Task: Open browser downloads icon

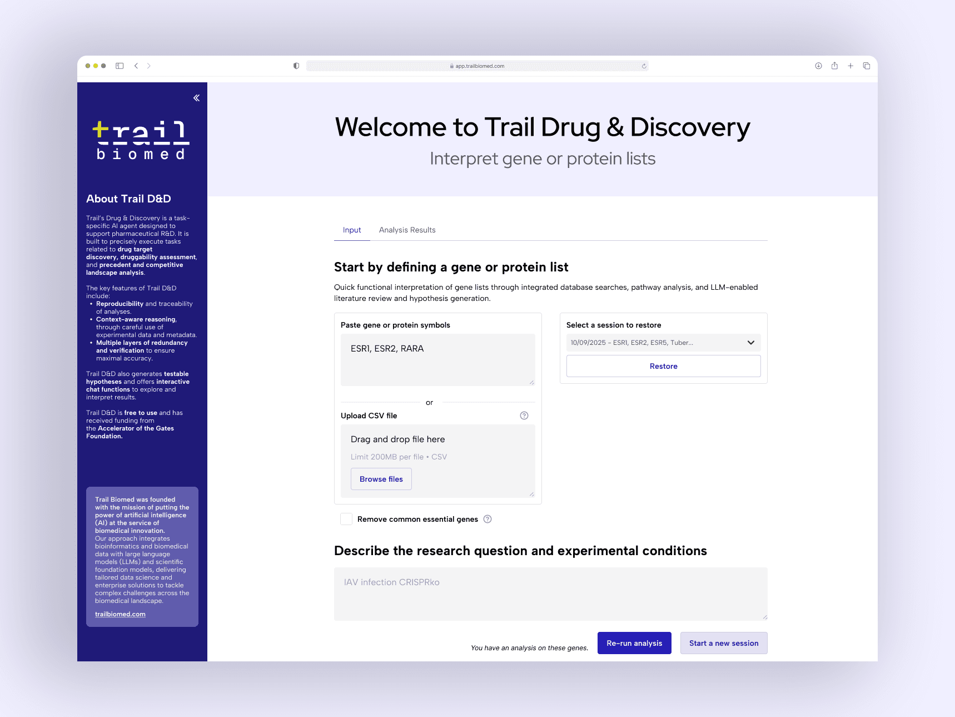Action: (x=818, y=66)
